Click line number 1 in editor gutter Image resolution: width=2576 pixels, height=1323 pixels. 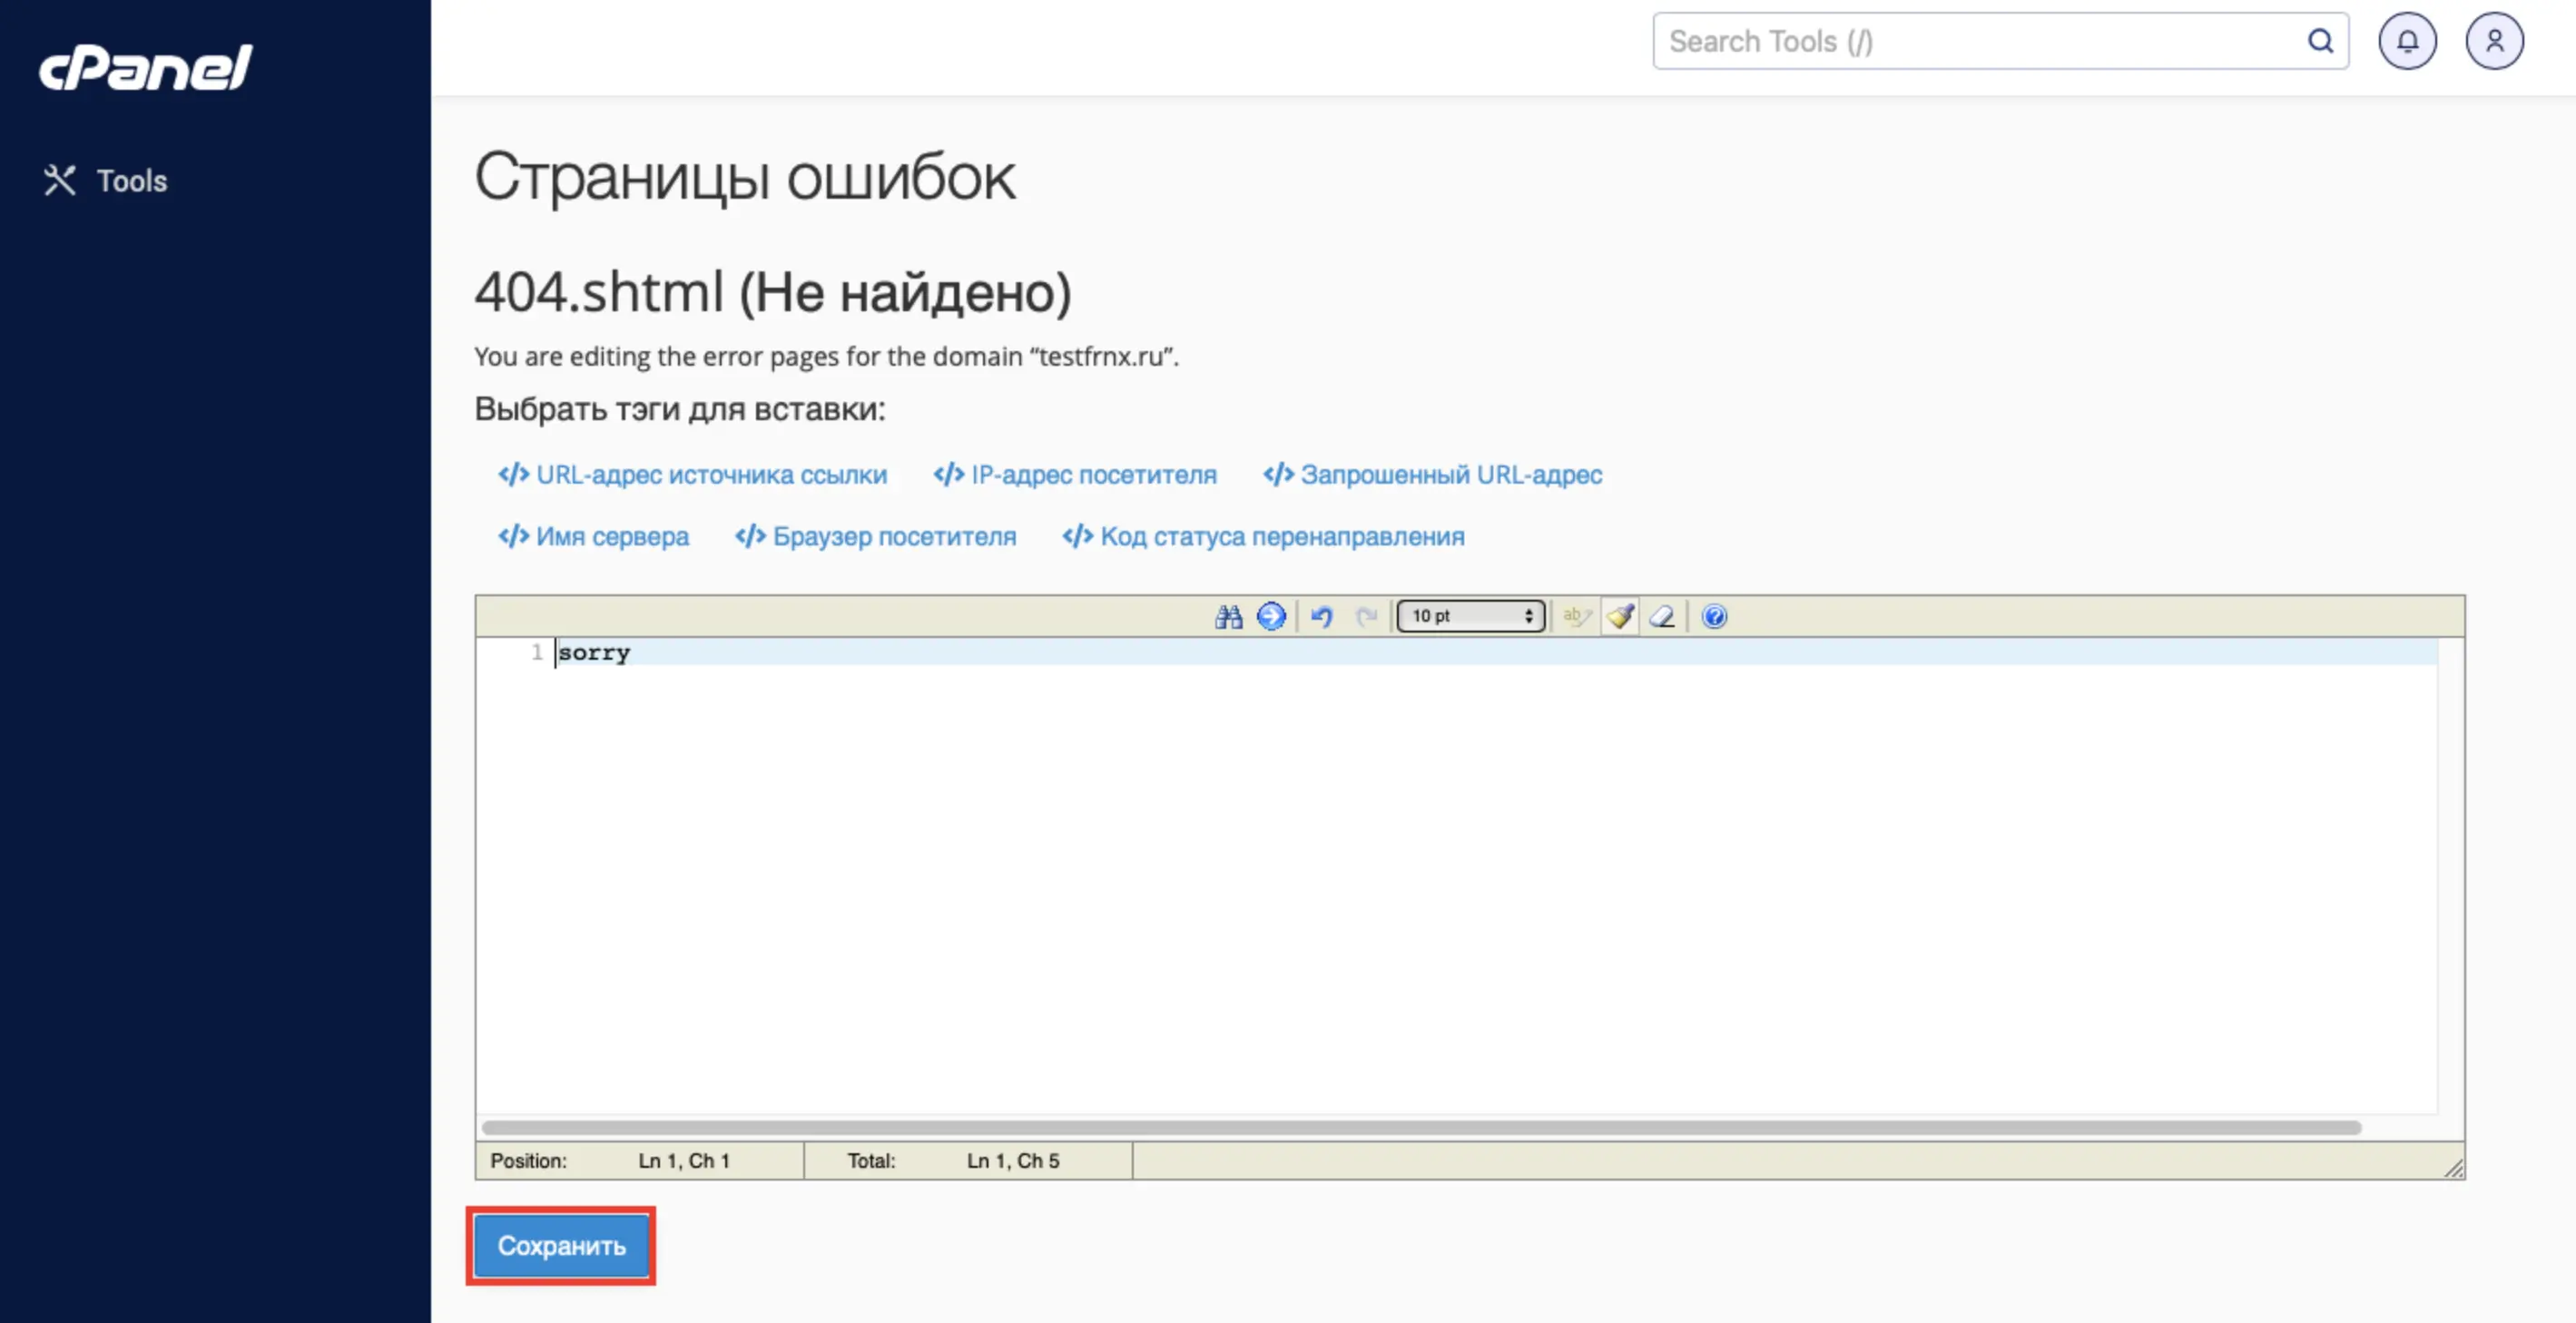[537, 653]
